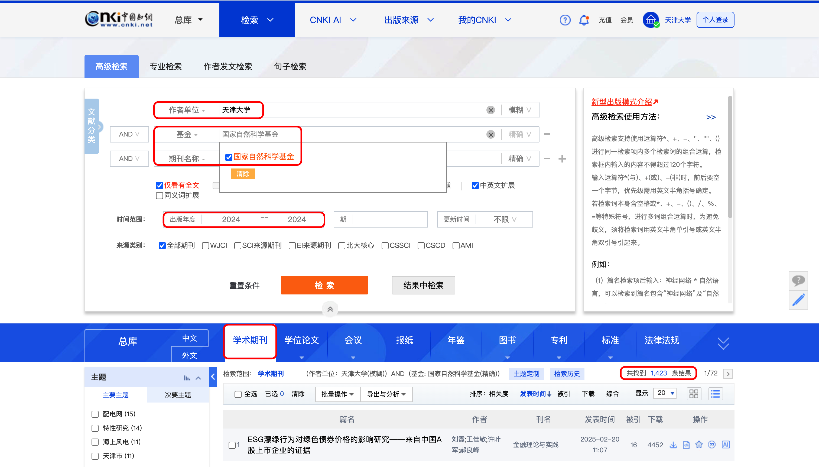Open notifications bell icon
819x467 pixels.
coord(584,20)
